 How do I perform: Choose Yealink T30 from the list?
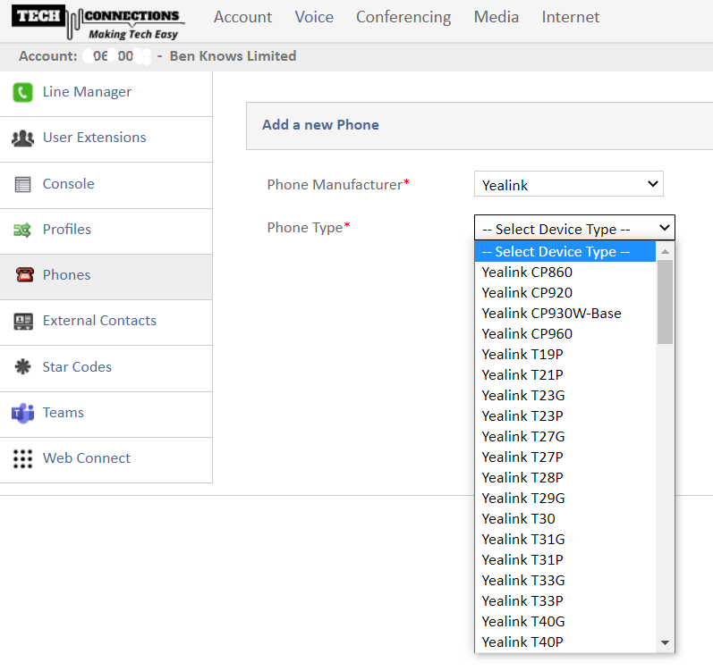564,518
